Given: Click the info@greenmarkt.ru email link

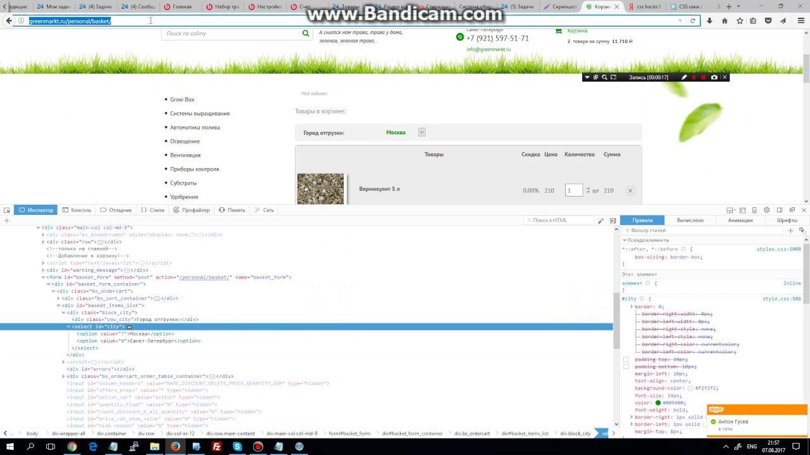Looking at the screenshot, I should 489,49.
